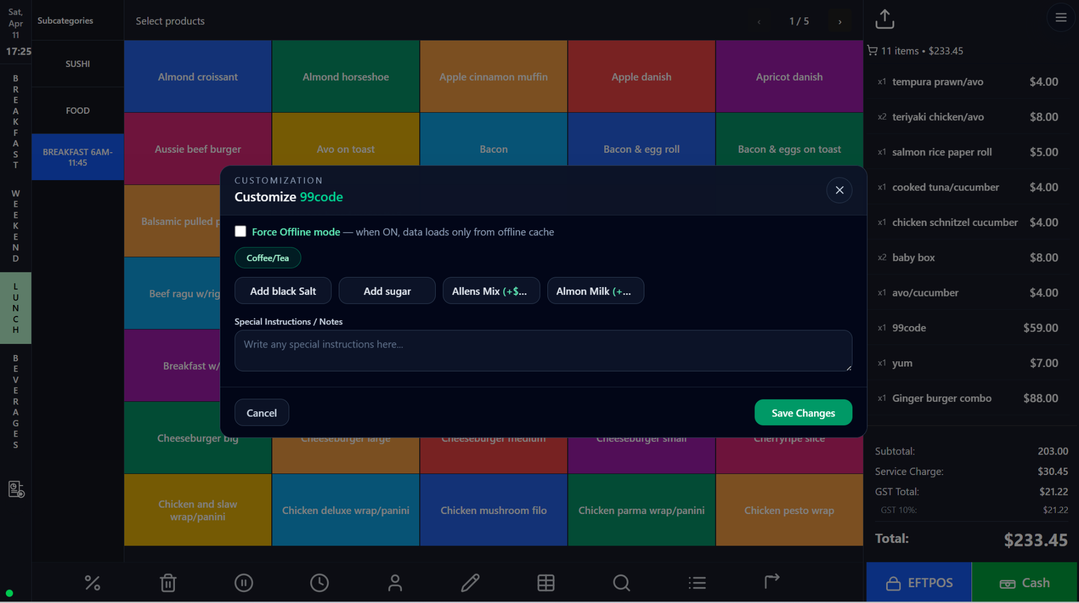The image size is (1079, 603).
Task: Add Apple cinnamon muffin to order
Action: pos(494,76)
